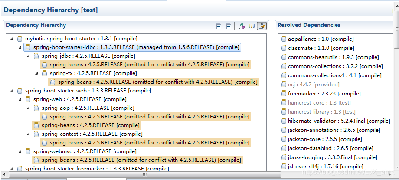Click the Dependency Hierarchy section title
The width and height of the screenshot is (399, 180).
(x=36, y=25)
